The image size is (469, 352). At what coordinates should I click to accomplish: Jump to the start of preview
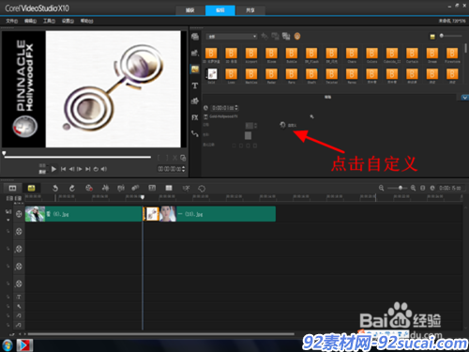[x=64, y=169]
